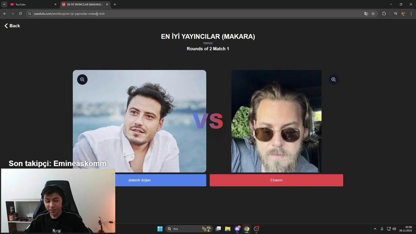Click the 'Rounds of 2 Match 1' text

208,49
